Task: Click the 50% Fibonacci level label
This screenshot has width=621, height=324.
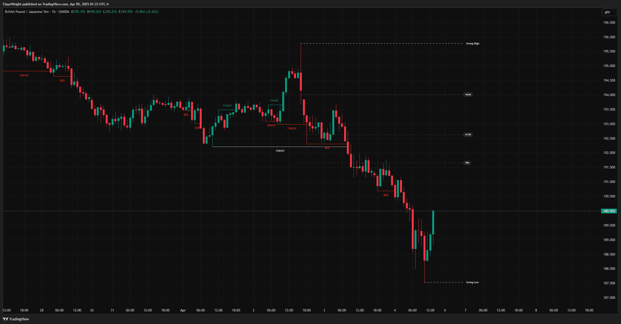Action: click(467, 163)
